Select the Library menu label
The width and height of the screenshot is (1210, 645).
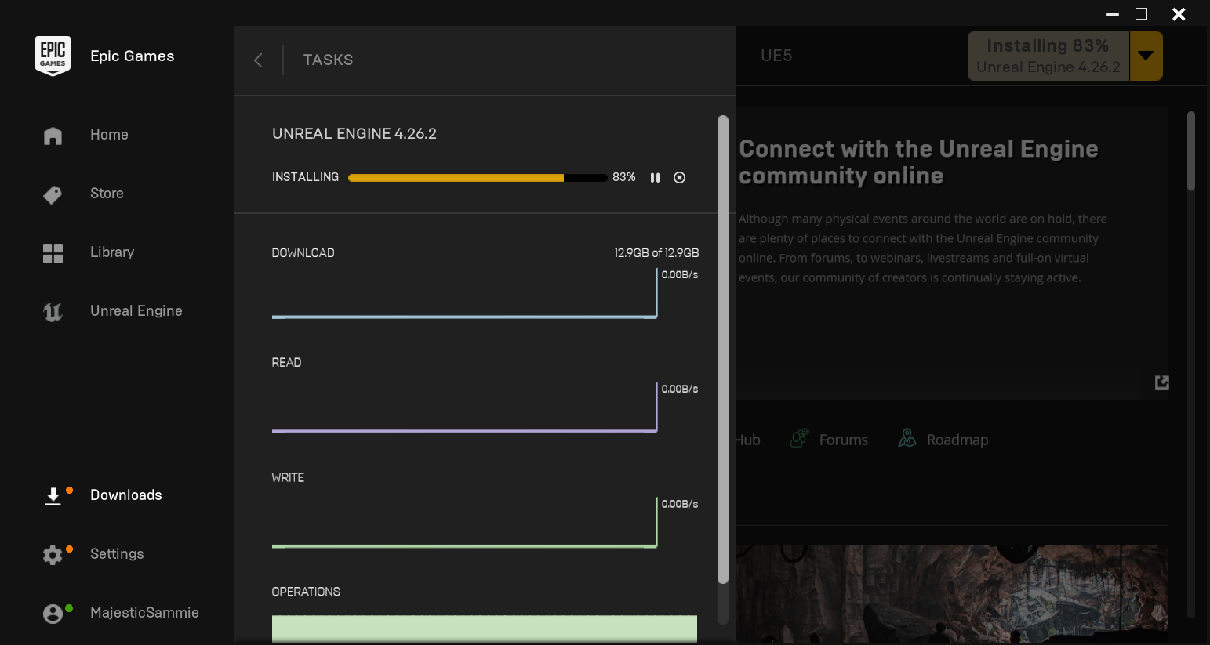112,252
